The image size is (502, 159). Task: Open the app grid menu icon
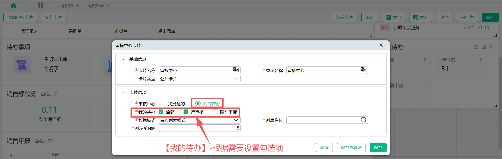pyautogui.click(x=41, y=5)
